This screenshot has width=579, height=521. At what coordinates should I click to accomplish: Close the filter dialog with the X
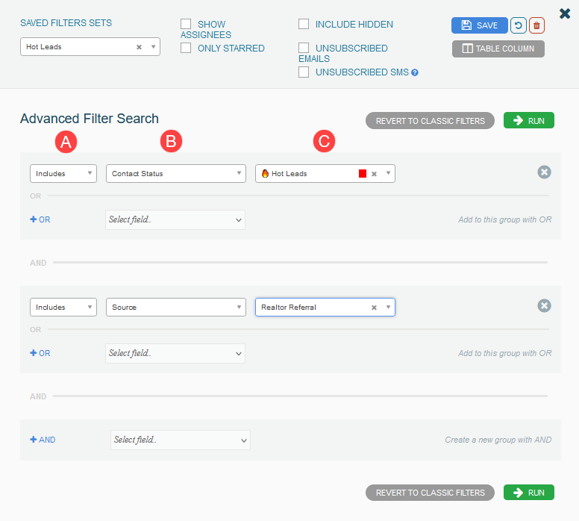(x=565, y=13)
